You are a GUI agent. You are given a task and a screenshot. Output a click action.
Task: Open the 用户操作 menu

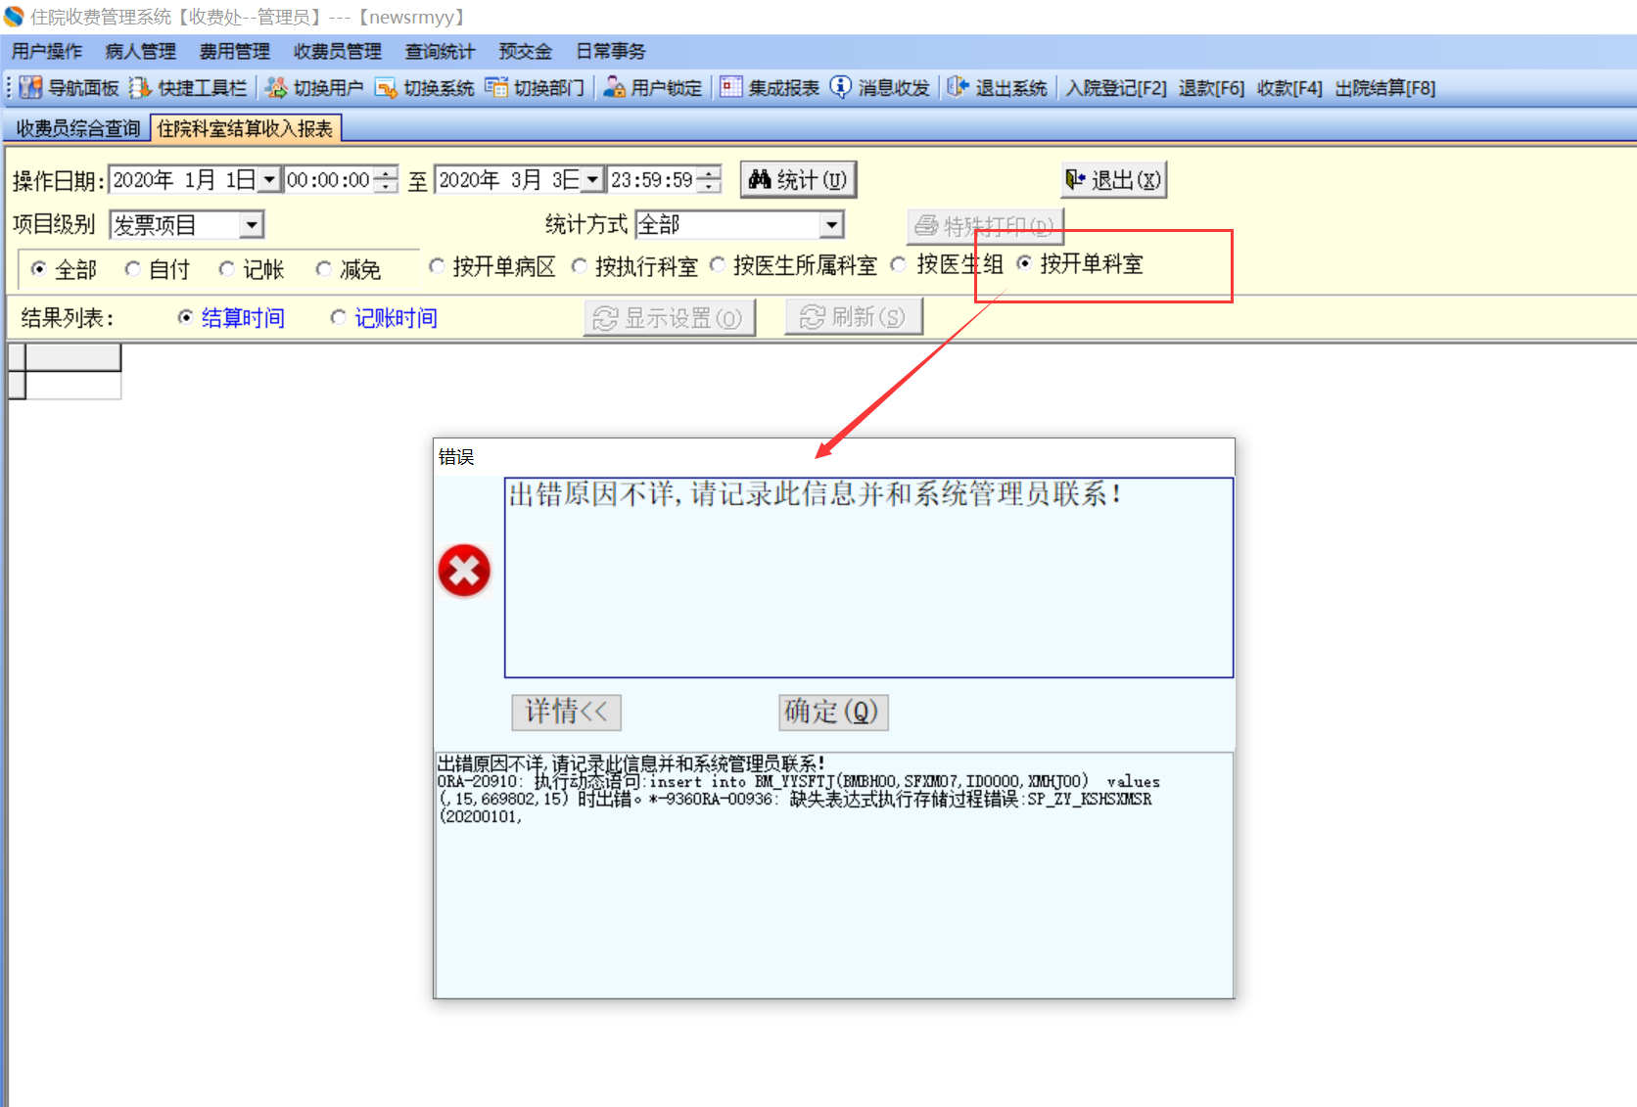(x=47, y=52)
